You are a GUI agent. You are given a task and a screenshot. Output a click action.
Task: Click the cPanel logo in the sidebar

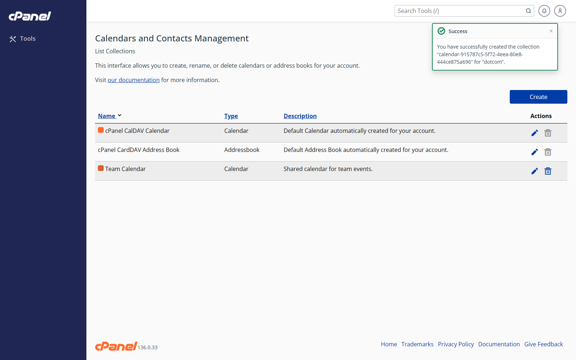[30, 16]
